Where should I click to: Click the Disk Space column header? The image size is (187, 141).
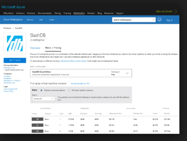tap(84, 114)
